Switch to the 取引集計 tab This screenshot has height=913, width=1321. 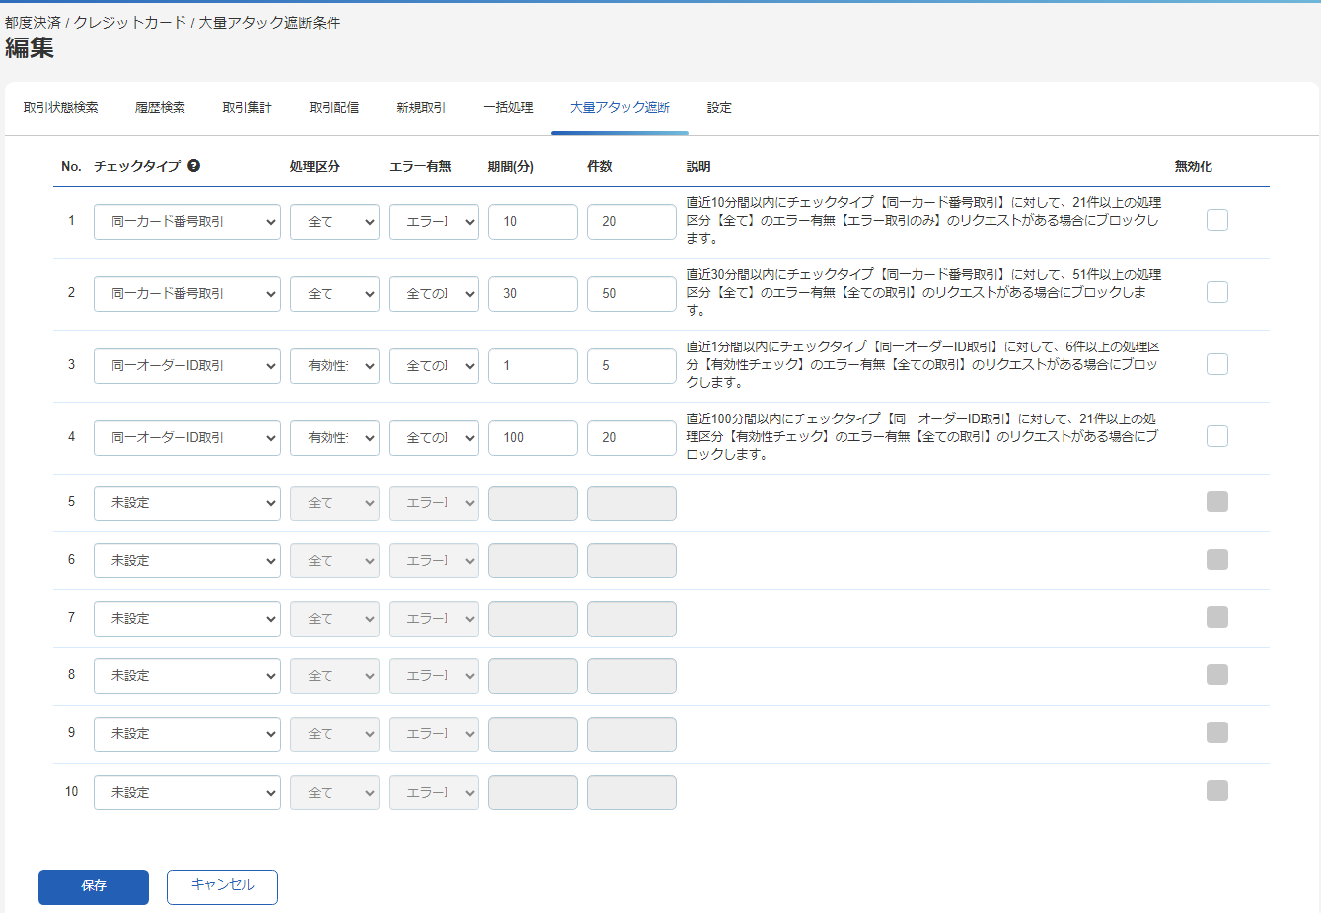coord(247,108)
